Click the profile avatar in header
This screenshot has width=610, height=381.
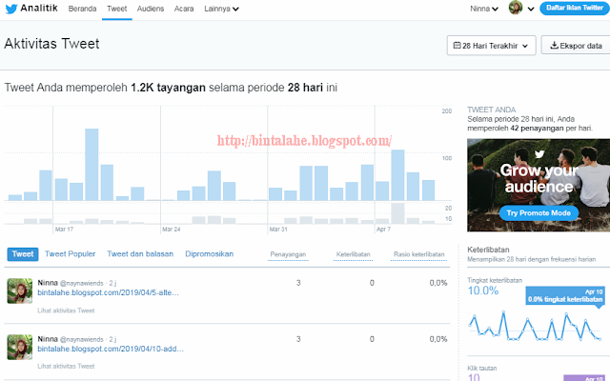516,8
